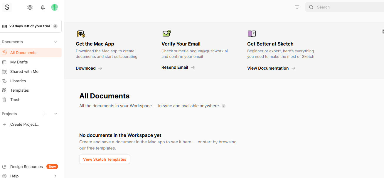Click the Projects section header
This screenshot has height=178, width=384.
(x=9, y=114)
